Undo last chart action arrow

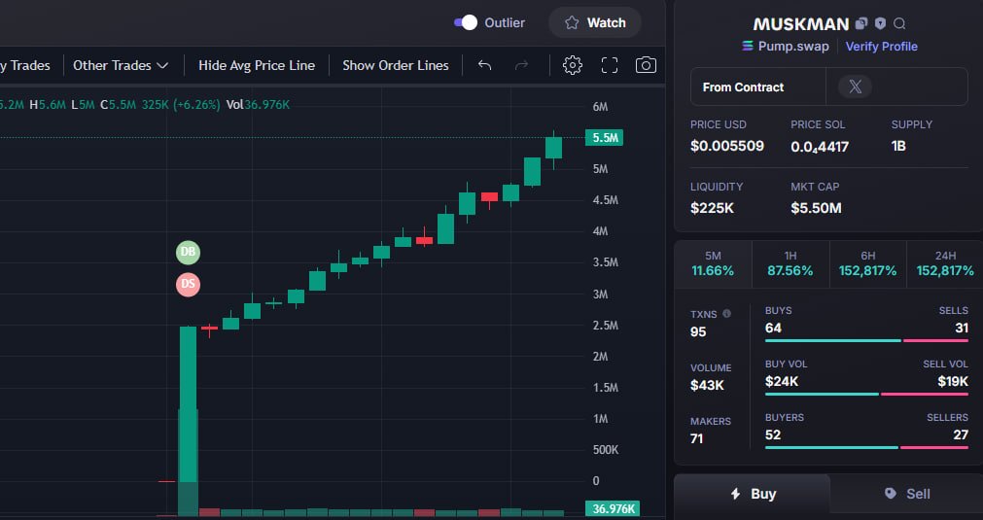coord(484,65)
